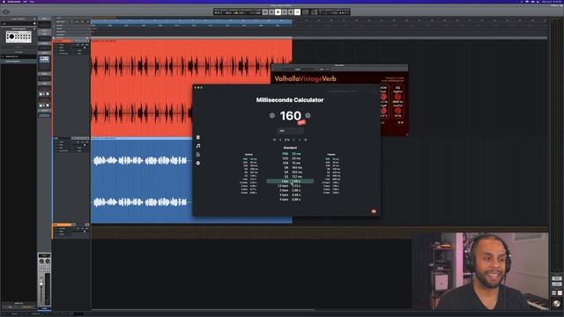Click the 160 tempo value
564x317 pixels.
(290, 115)
